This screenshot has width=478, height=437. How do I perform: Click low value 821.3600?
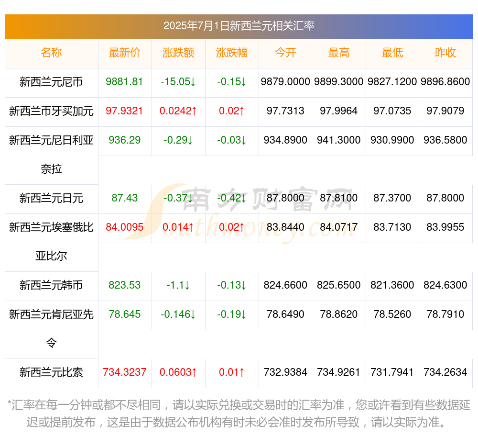[x=392, y=285]
